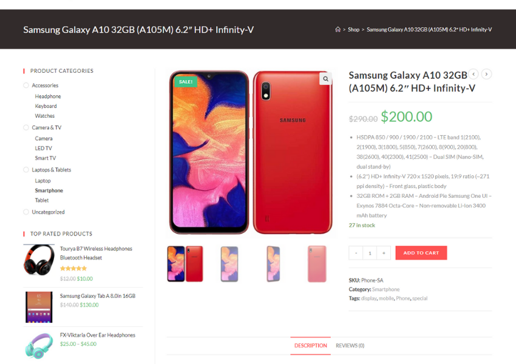Click the magnifier zoom icon on product image
Viewport: 516px width, 364px height.
coord(325,78)
